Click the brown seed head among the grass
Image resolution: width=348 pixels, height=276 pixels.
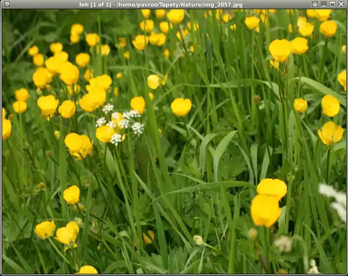(256, 99)
